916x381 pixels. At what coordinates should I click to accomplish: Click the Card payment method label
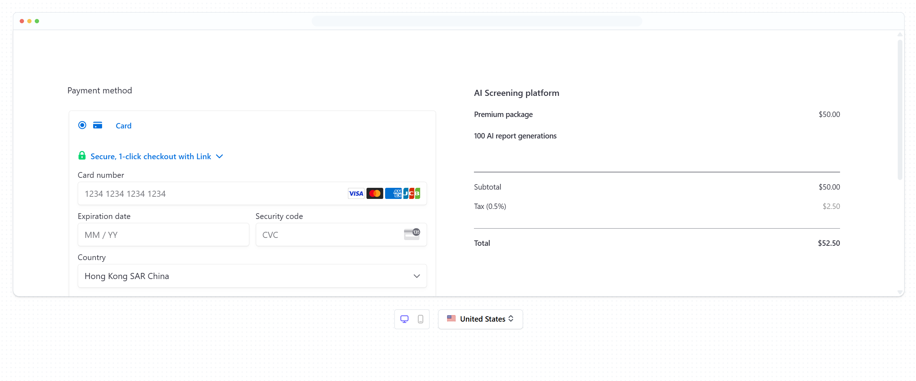pyautogui.click(x=124, y=126)
